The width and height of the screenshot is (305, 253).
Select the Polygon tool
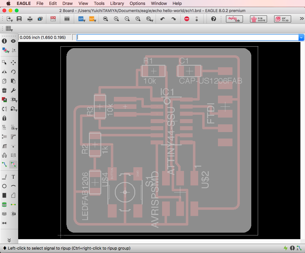(x=13, y=195)
